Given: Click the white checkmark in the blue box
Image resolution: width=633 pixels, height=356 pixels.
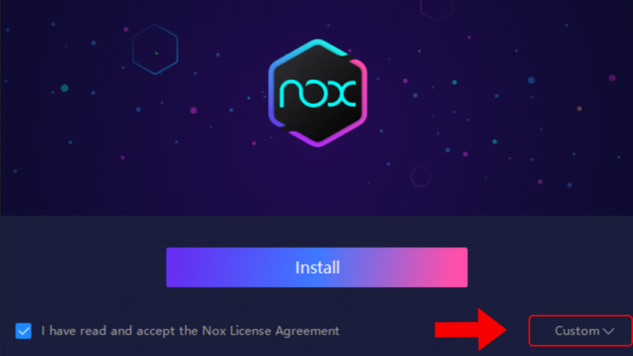Looking at the screenshot, I should (24, 331).
